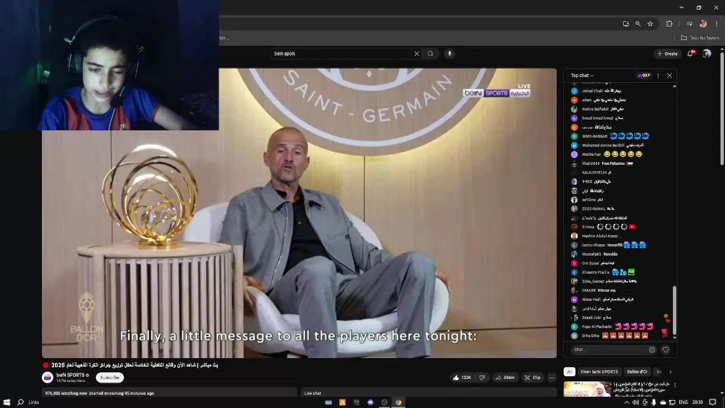The width and height of the screenshot is (725, 408).
Task: Open the Discord icon in the taskbar
Action: (x=370, y=402)
